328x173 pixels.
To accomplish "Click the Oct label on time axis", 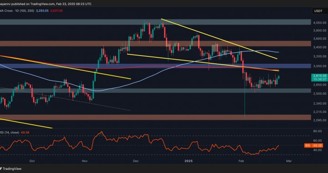I will click(32, 161).
